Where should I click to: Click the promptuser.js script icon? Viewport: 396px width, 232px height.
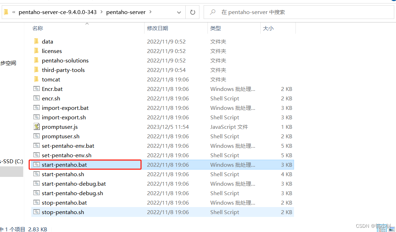[x=37, y=127]
